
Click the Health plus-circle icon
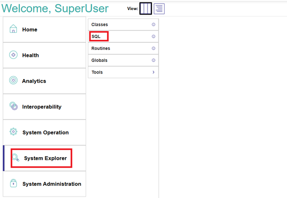pos(14,54)
